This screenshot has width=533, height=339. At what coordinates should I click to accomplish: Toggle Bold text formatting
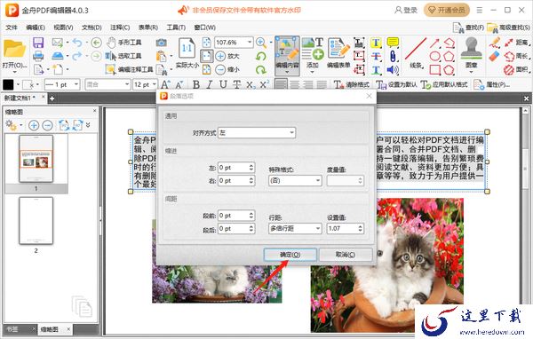pyautogui.click(x=196, y=84)
